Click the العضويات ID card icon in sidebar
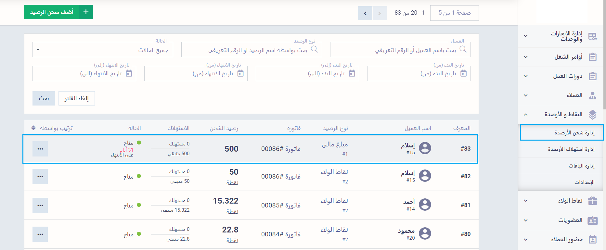Viewport: 606px width, 250px height. click(x=592, y=220)
